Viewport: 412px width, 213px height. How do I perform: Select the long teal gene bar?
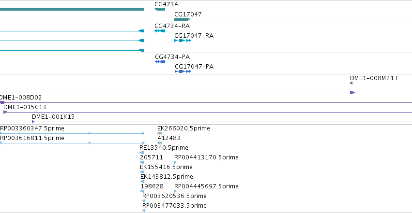click(x=72, y=9)
